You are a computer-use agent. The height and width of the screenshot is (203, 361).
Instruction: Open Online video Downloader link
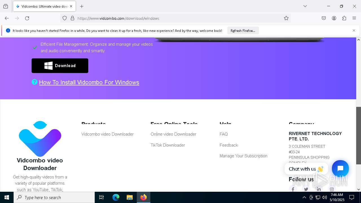point(173,134)
